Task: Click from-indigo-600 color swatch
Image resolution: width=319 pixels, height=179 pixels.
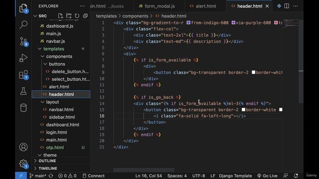Action: click(x=188, y=23)
